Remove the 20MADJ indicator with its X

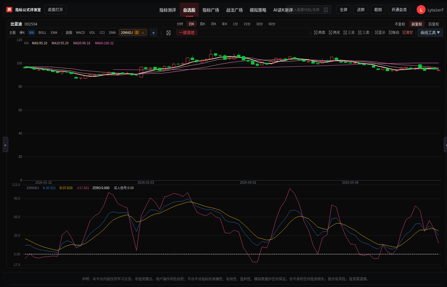tap(143, 33)
